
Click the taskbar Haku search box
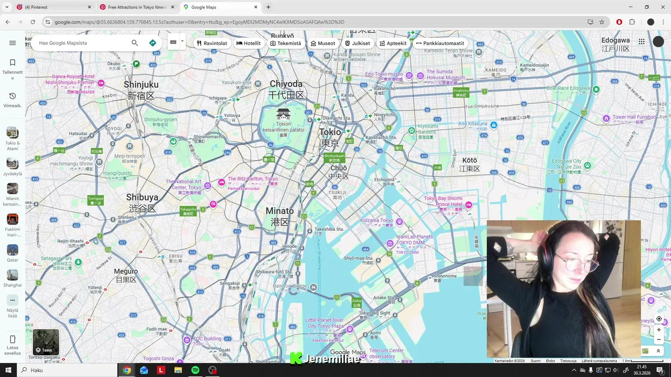(x=68, y=370)
